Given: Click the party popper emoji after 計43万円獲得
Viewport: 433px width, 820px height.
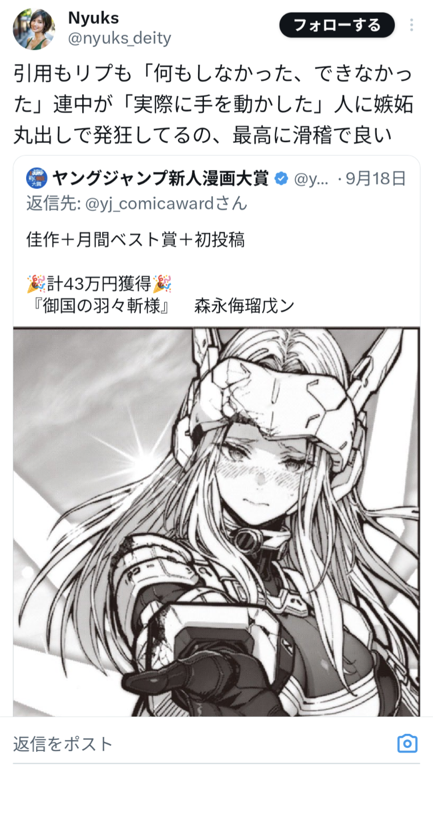Looking at the screenshot, I should (162, 284).
